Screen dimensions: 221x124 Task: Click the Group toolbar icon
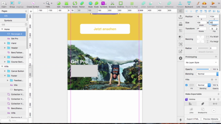coord(12,3)
